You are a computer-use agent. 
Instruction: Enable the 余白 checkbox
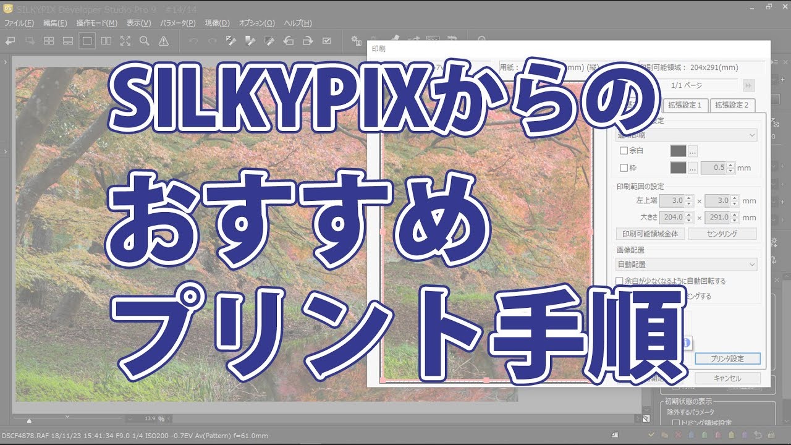624,151
